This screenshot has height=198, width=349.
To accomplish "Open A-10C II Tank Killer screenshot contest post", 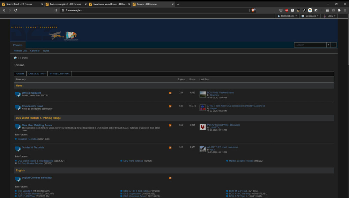I will click(236, 106).
